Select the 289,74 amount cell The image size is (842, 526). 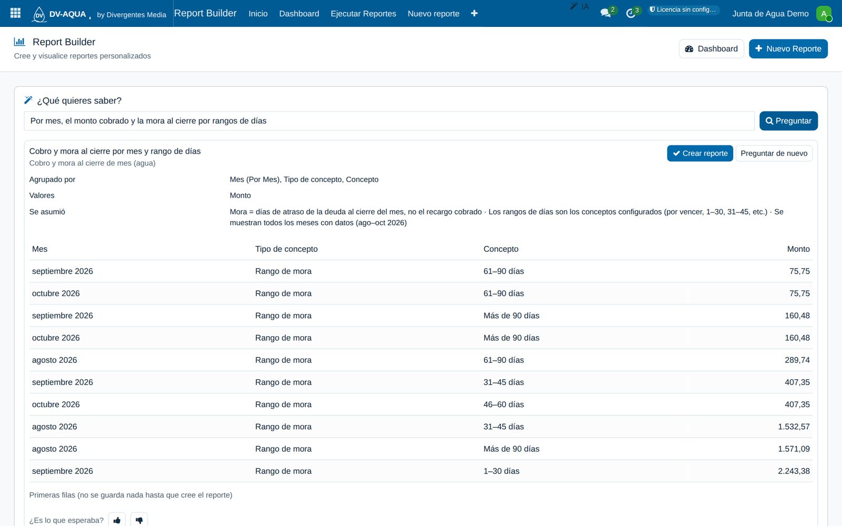click(797, 360)
